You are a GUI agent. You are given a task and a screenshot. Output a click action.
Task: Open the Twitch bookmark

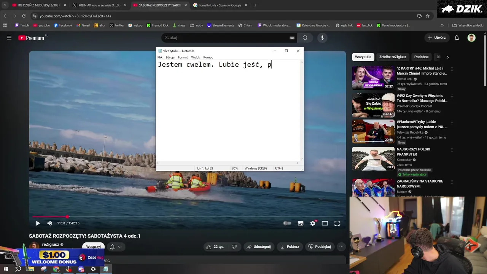pyautogui.click(x=22, y=25)
